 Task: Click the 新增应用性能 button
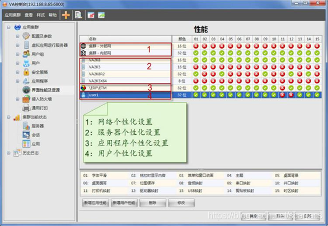95,203
